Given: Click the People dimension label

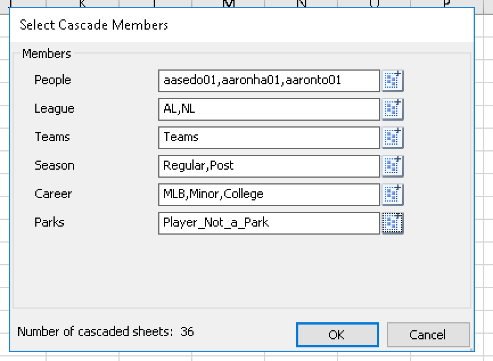Looking at the screenshot, I should pos(53,80).
